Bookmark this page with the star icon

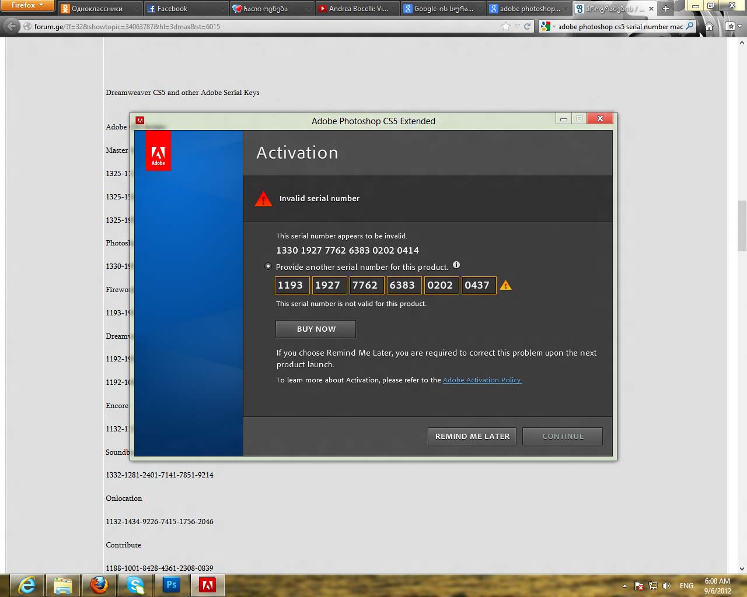coord(505,26)
